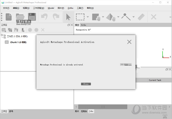Maximize the Metashape window

(160, 2)
